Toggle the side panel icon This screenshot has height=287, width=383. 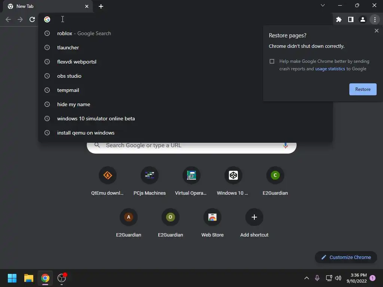point(351,19)
